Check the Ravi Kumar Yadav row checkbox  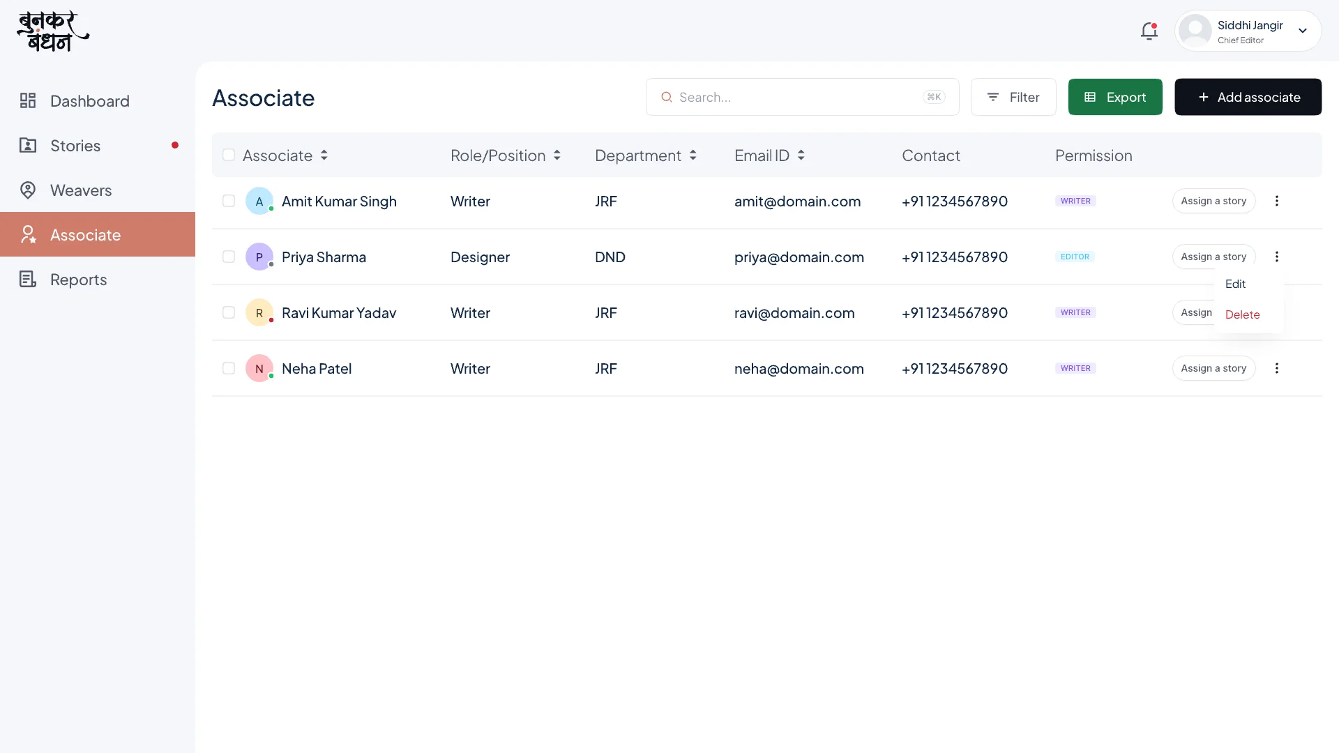click(x=229, y=312)
